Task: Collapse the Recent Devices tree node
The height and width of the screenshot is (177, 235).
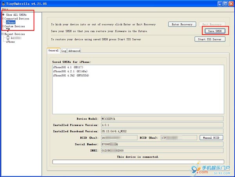Action: coord(3,34)
